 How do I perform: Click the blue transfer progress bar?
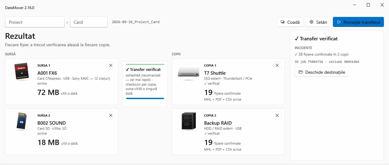pyautogui.click(x=145, y=98)
